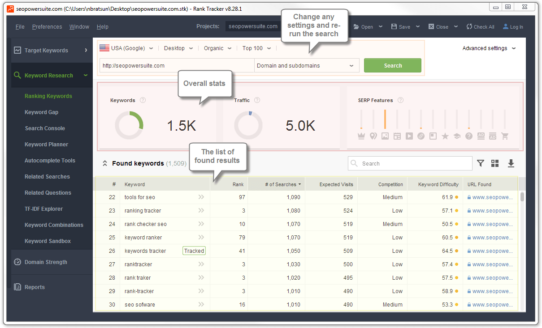Open the dropdown arrow next to Save
The image size is (542, 328).
click(418, 27)
